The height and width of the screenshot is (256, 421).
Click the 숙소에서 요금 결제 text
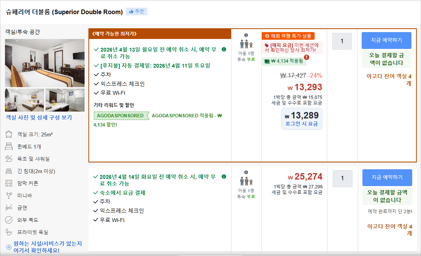tap(122, 193)
